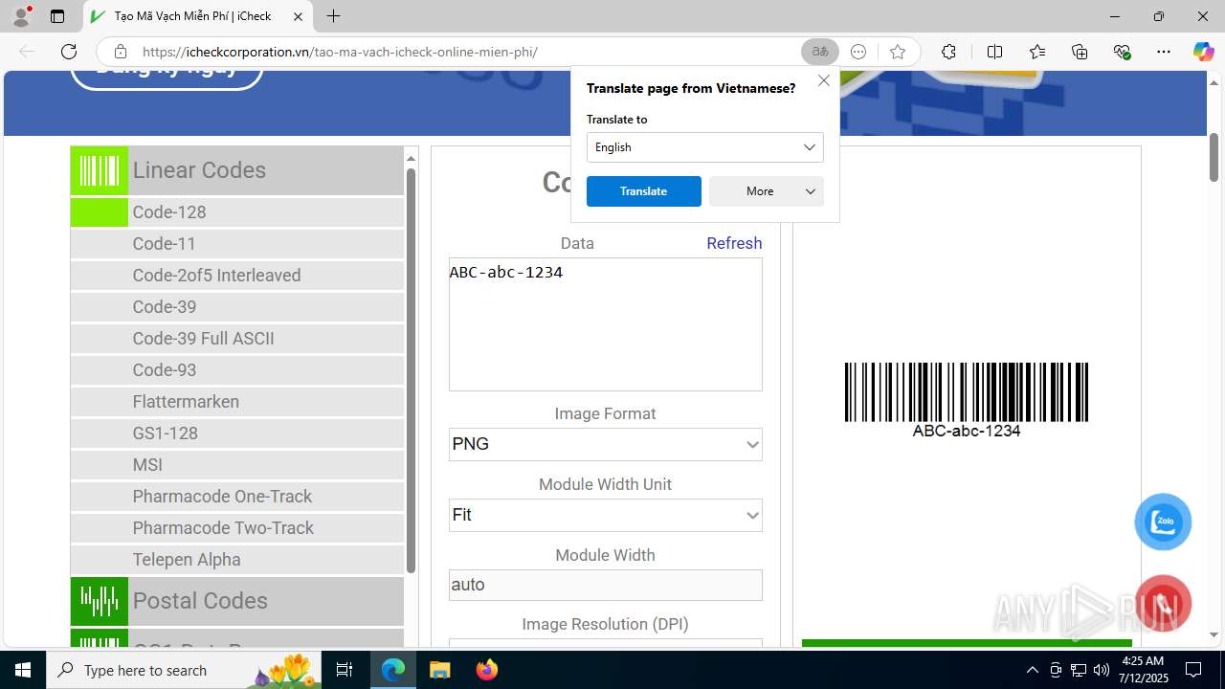Image resolution: width=1225 pixels, height=689 pixels.
Task: Open File Explorer from the taskbar
Action: click(x=439, y=670)
